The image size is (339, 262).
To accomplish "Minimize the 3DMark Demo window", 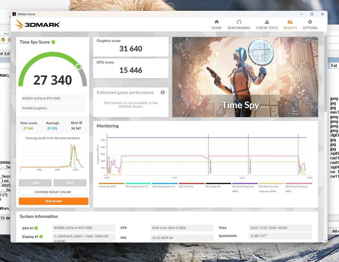I will [301, 14].
